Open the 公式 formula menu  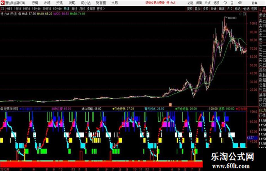(208, 3)
